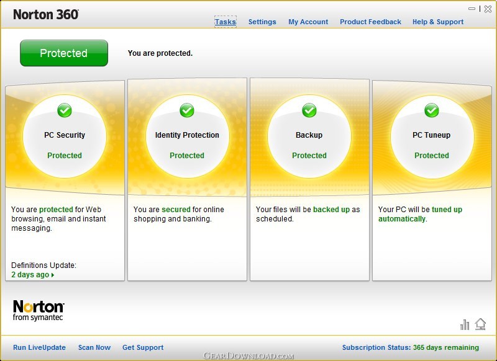Select the PC Security circle panel
Viewport: 497px width, 361px height.
(65, 136)
